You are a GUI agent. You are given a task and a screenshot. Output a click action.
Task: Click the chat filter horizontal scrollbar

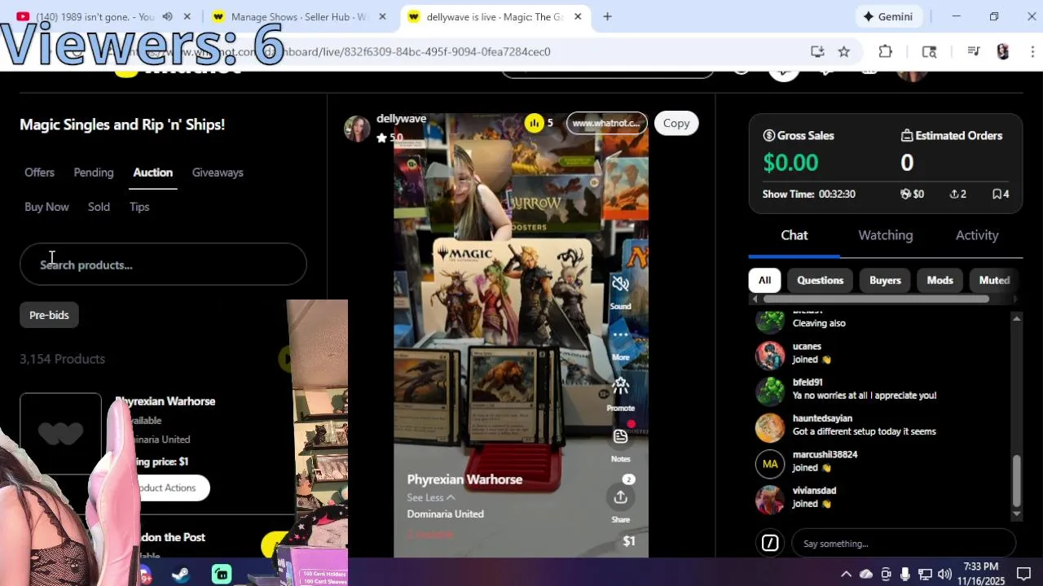pyautogui.click(x=876, y=299)
